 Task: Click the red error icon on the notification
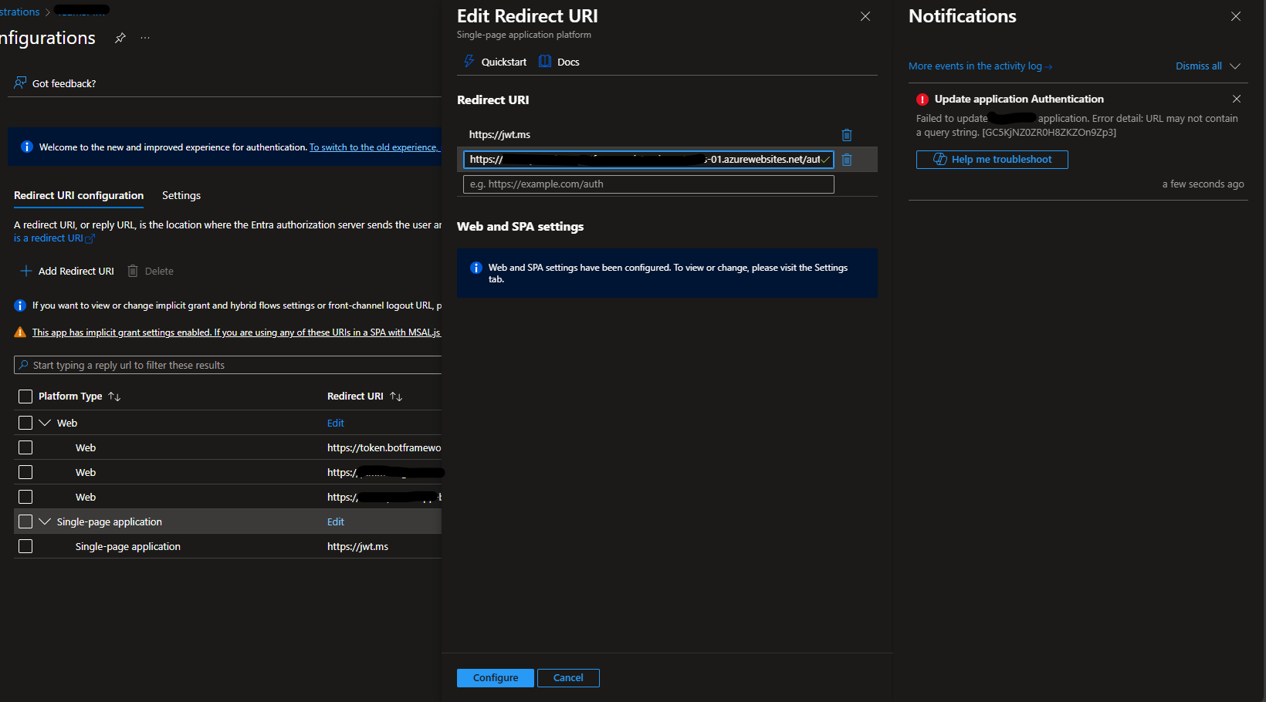click(922, 100)
